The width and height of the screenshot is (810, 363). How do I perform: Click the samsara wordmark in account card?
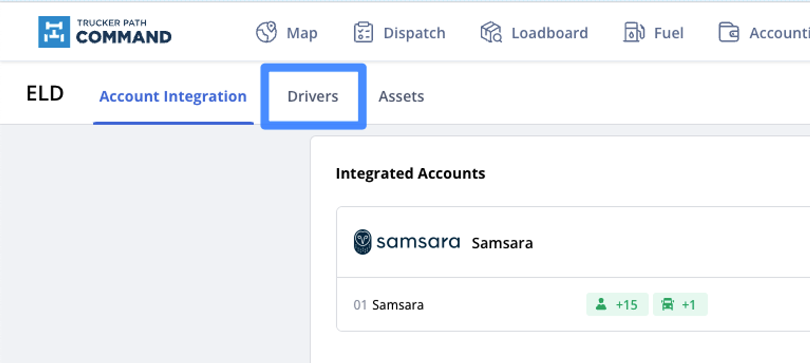pos(418,242)
